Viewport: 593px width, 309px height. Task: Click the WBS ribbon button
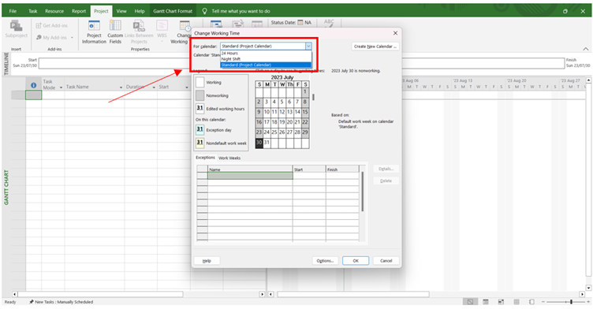click(x=162, y=30)
